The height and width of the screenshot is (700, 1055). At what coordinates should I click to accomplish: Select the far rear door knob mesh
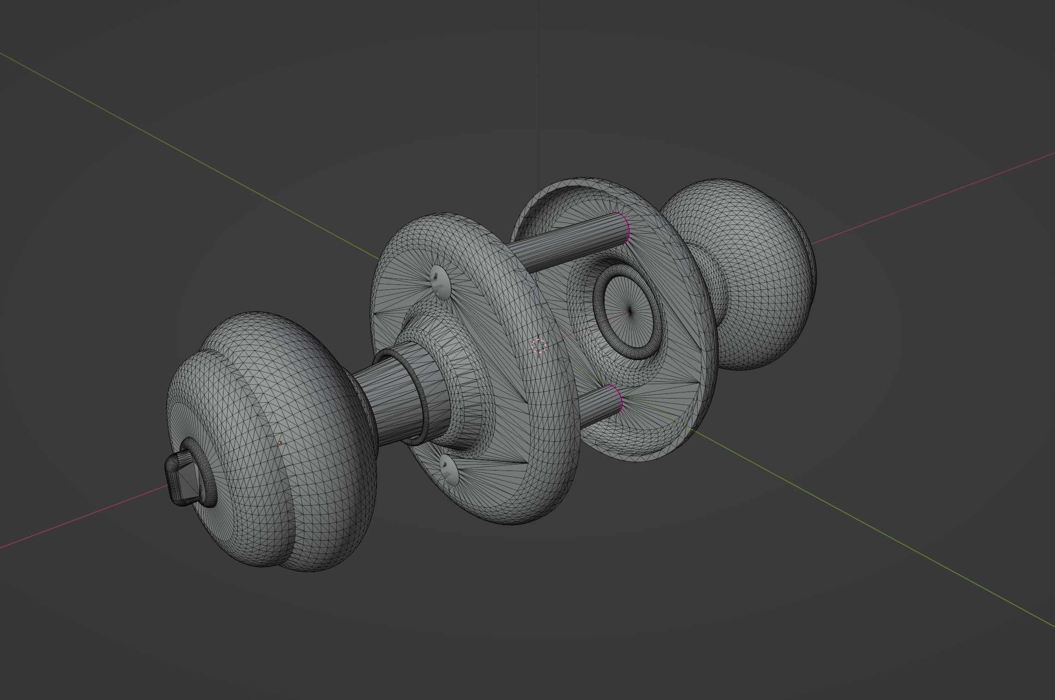[744, 273]
